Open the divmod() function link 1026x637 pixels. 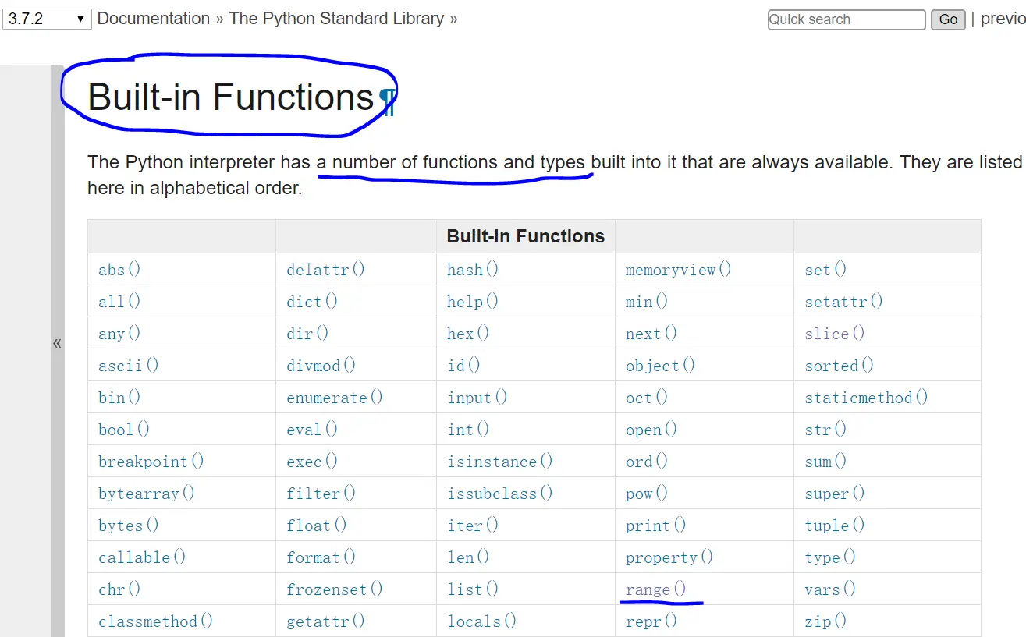click(321, 366)
